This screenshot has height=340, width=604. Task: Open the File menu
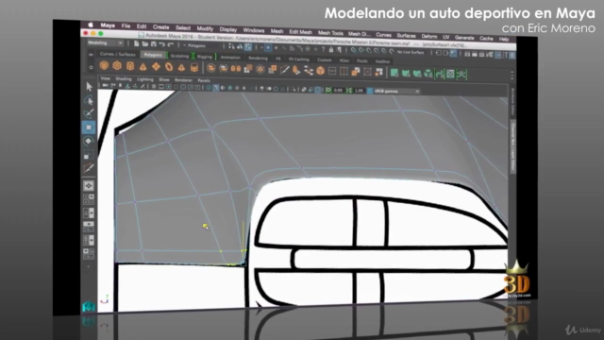(126, 25)
